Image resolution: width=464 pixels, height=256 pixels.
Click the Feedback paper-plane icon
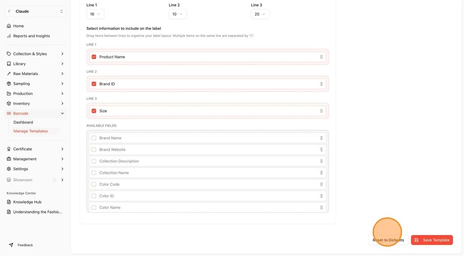(11, 245)
